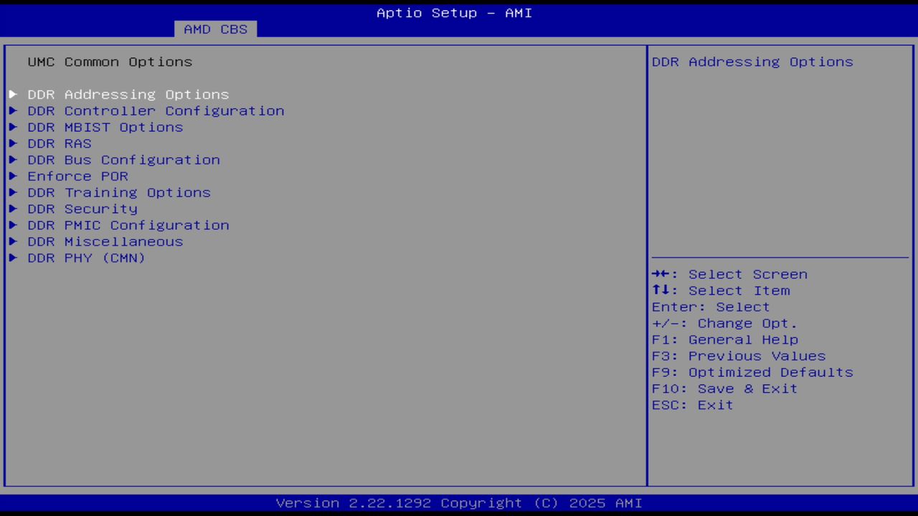Click the Version 2.22.1292 copyright footer
918x516 pixels.
tap(459, 503)
